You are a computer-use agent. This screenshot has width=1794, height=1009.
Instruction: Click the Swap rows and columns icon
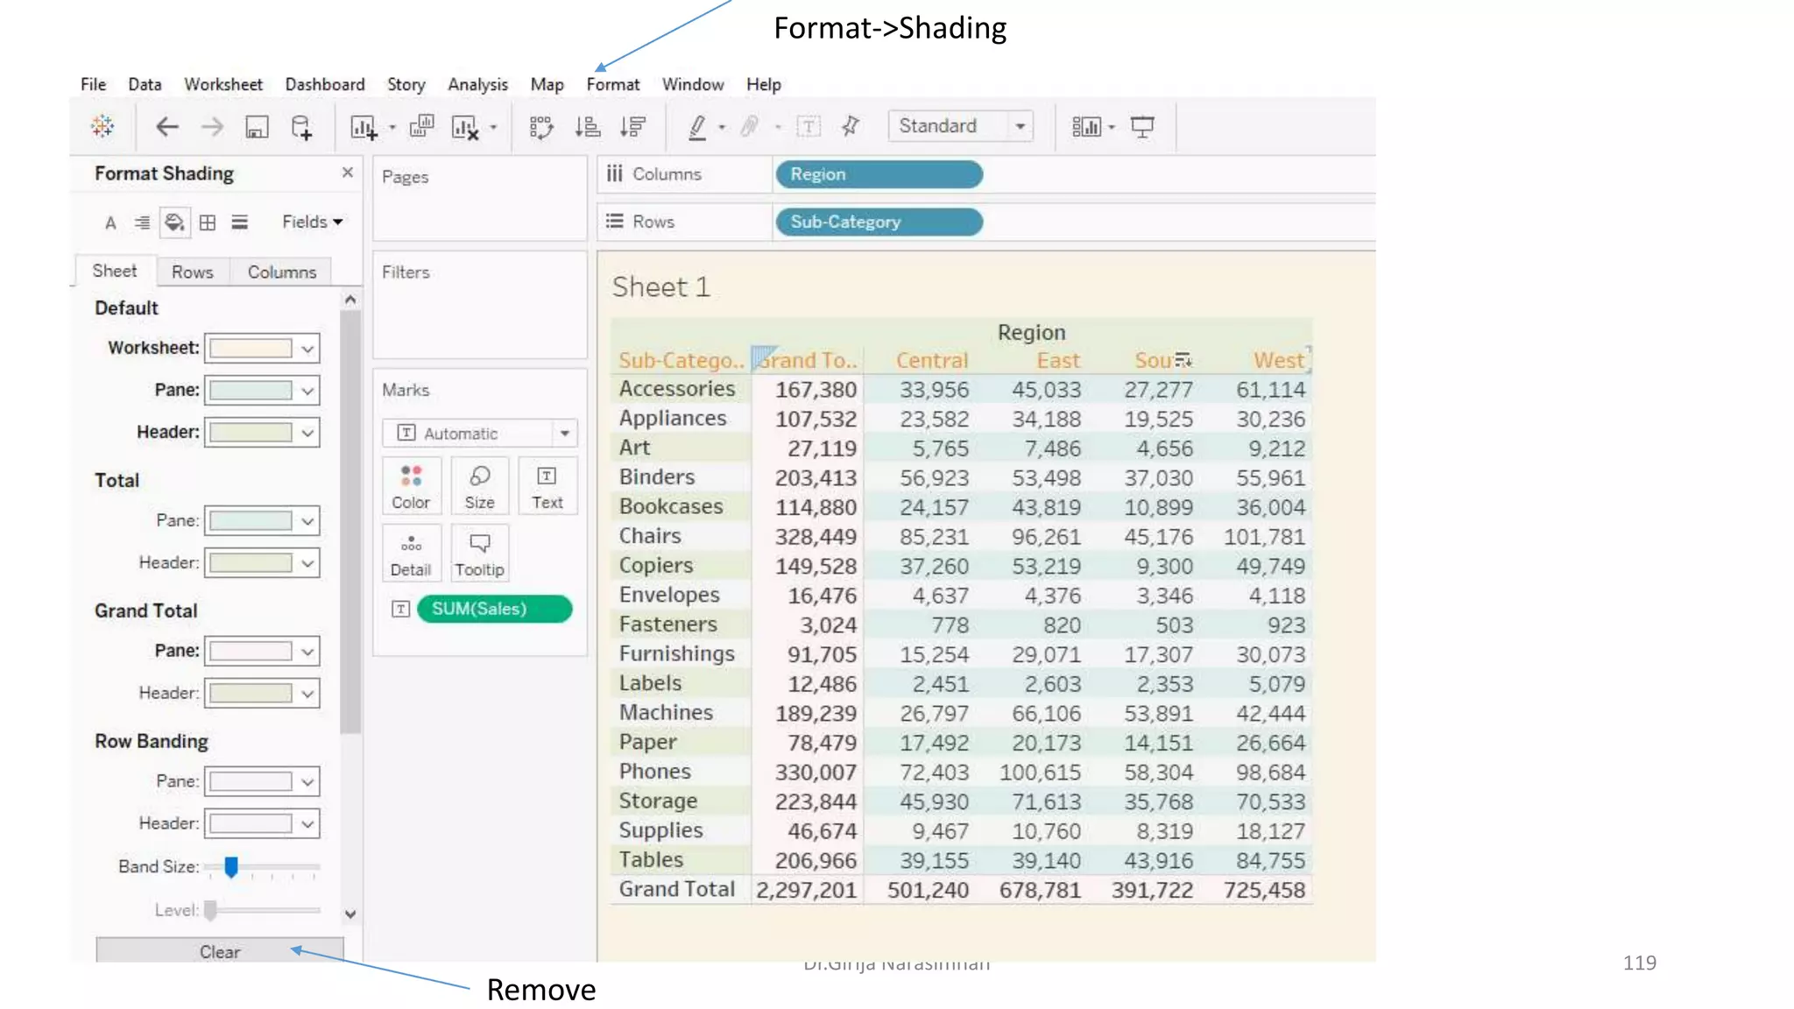tap(540, 128)
